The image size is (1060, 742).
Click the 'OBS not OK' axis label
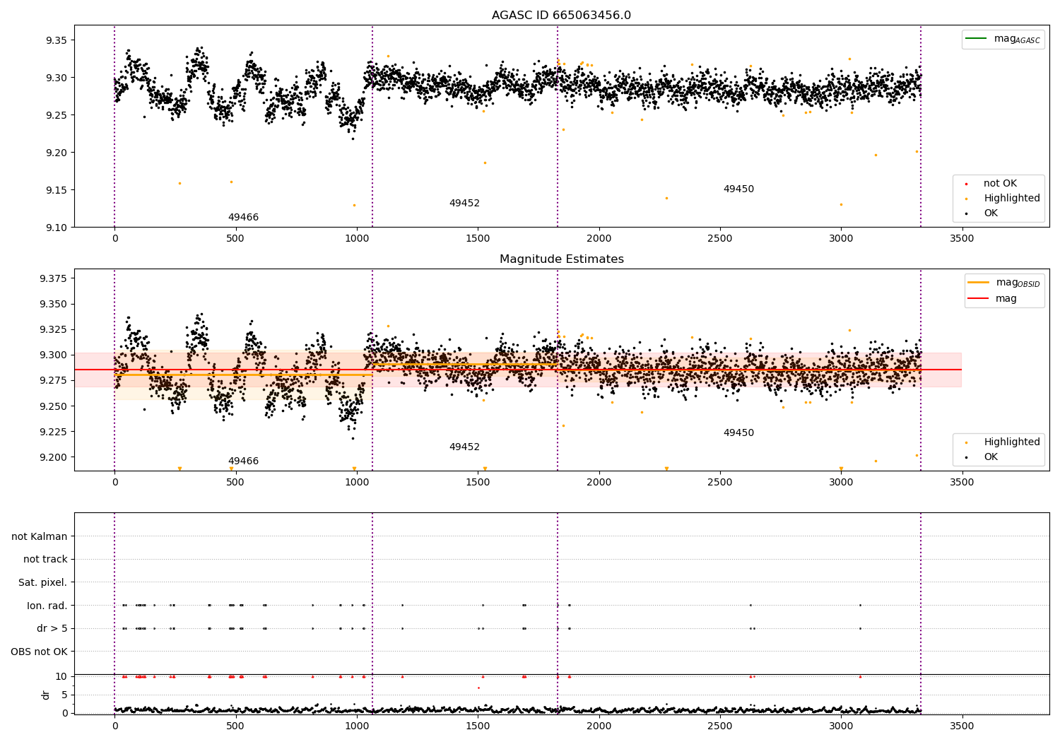(40, 652)
